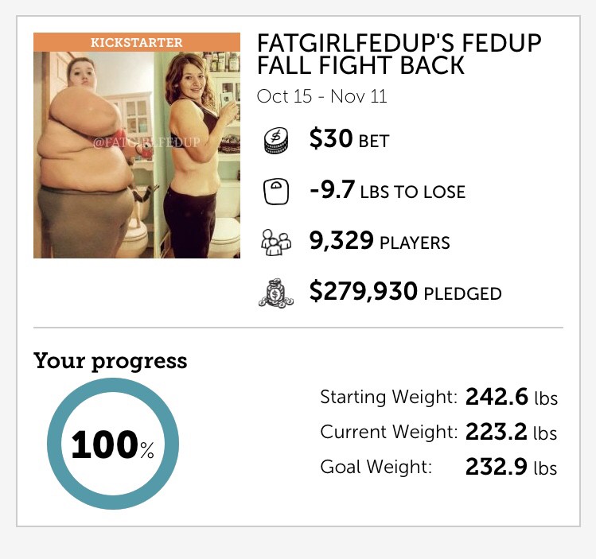Click the players group icon
Screen dimensions: 596x559
(x=276, y=243)
